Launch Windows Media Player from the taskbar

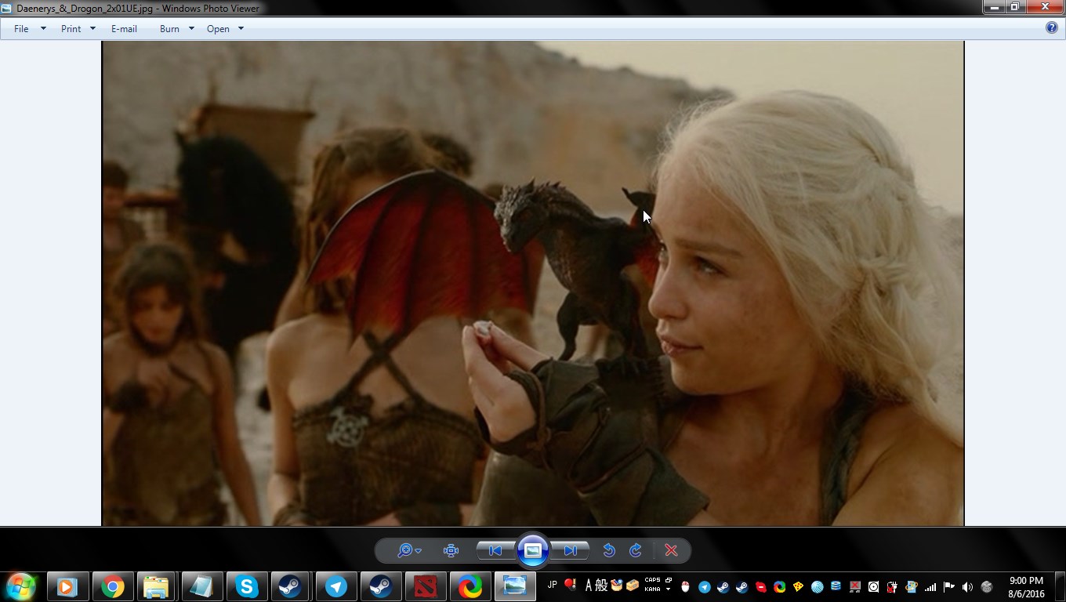[67, 586]
